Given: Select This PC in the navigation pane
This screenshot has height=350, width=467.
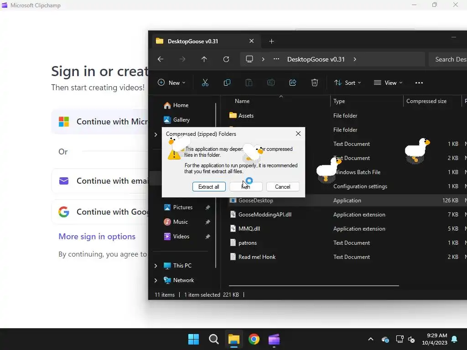Looking at the screenshot, I should coord(177,266).
